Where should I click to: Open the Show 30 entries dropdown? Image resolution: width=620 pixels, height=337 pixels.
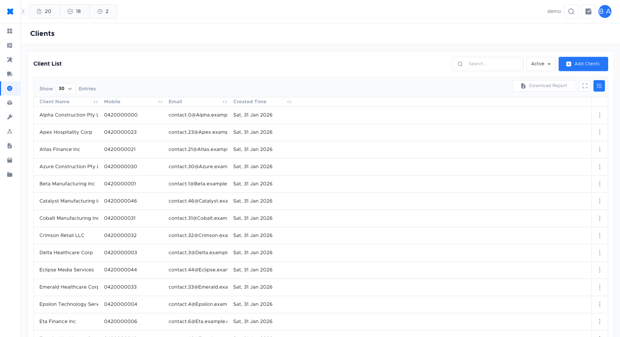(66, 89)
